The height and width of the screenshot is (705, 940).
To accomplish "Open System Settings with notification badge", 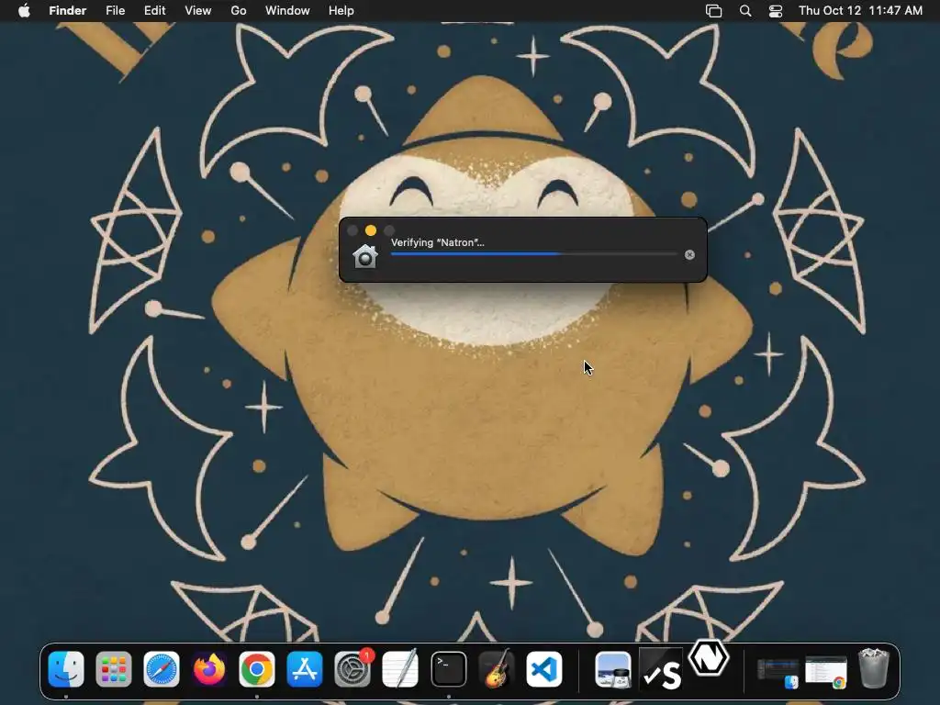I will (352, 669).
